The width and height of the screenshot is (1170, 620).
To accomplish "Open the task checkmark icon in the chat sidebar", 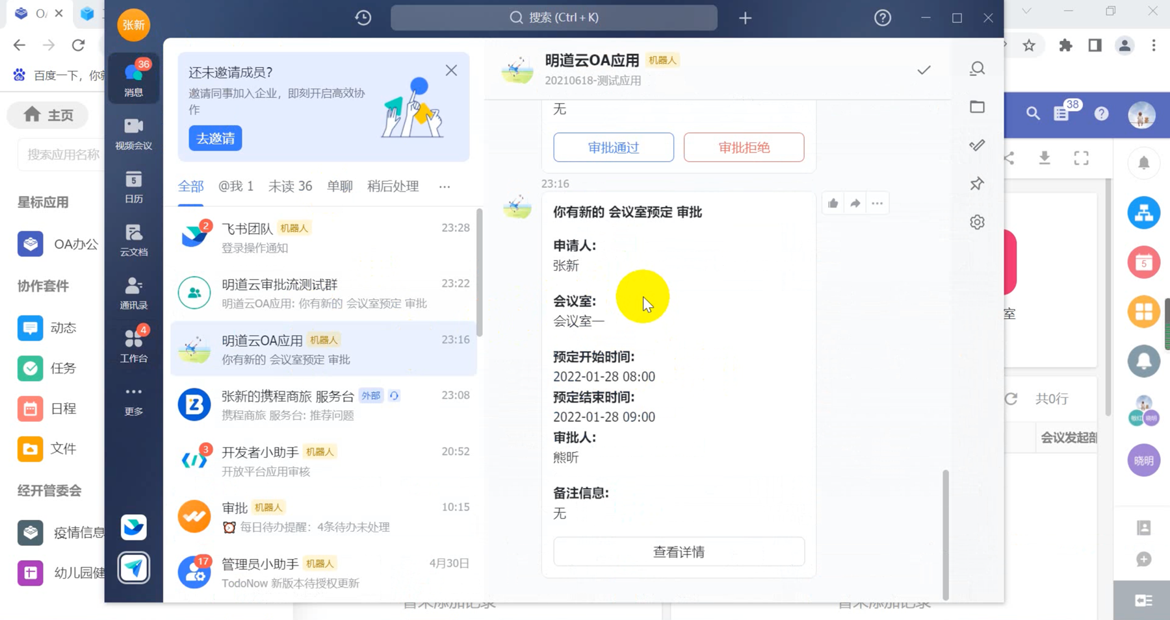I will pyautogui.click(x=977, y=145).
